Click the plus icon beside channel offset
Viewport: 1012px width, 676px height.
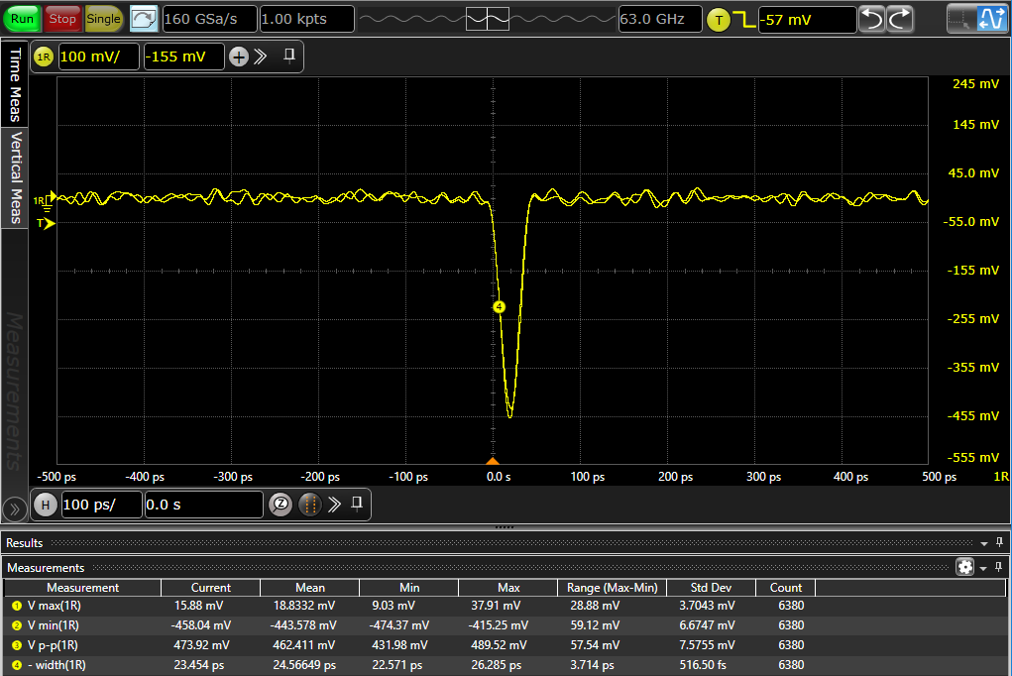pos(238,56)
